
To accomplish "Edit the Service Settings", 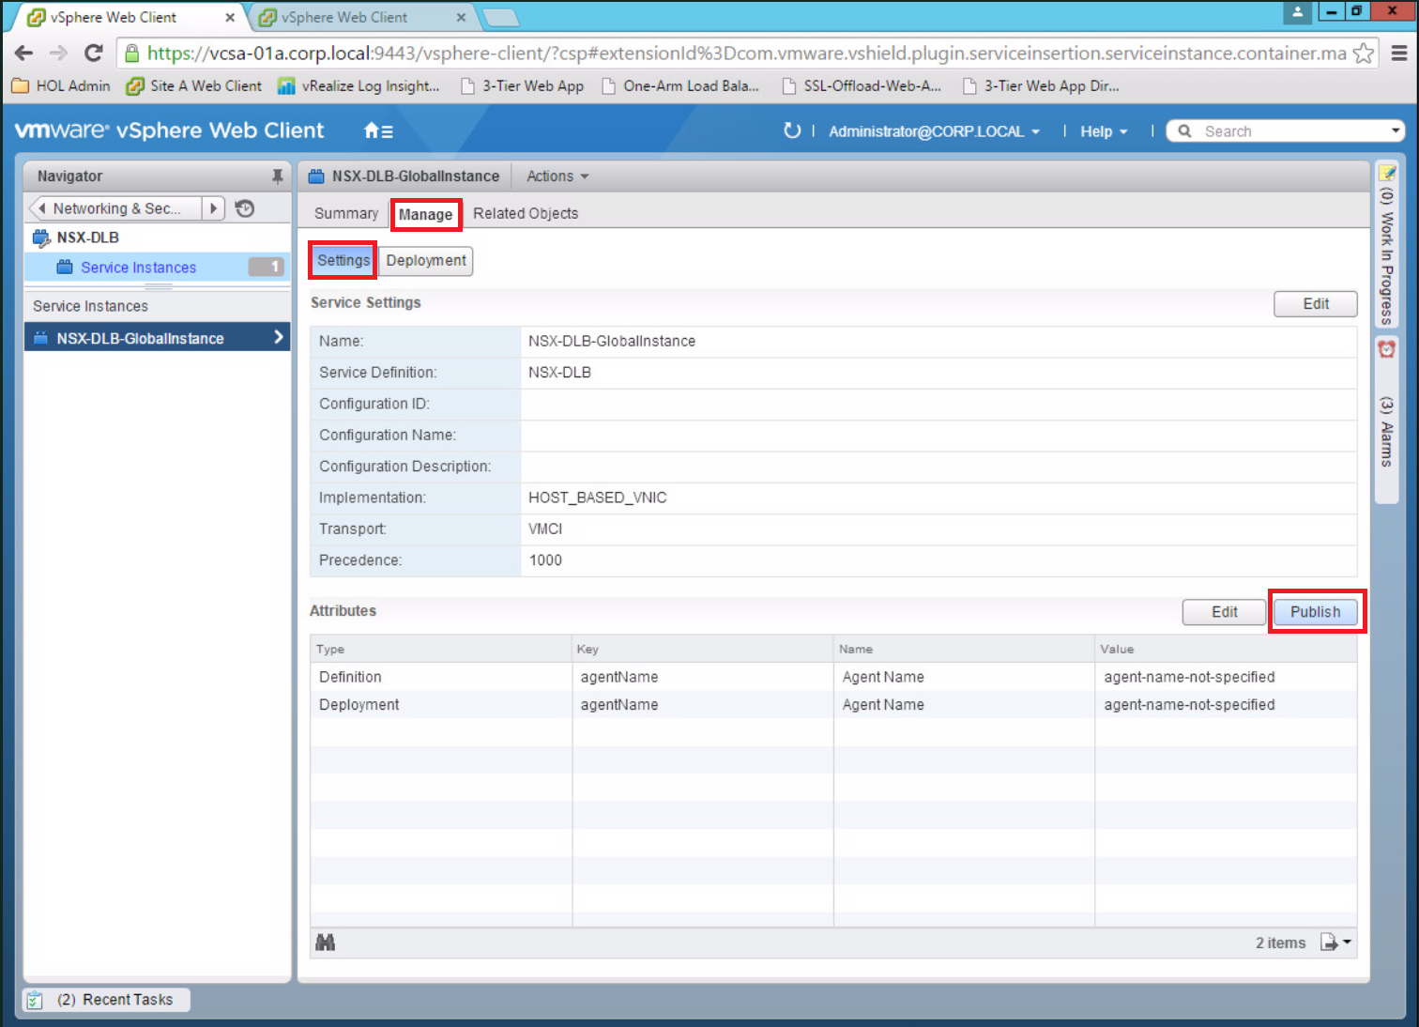I will (1315, 303).
